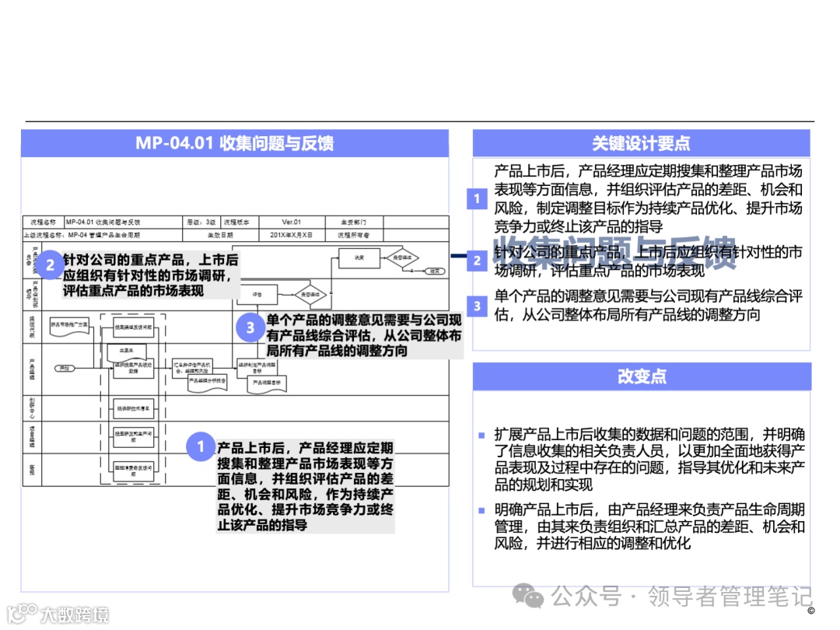
Task: Click callout text '单个产品的调整意见需要与公司现' on flowchart
Action: 364,320
